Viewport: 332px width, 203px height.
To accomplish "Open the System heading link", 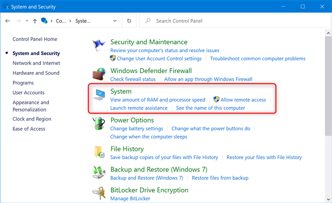I will [x=121, y=92].
